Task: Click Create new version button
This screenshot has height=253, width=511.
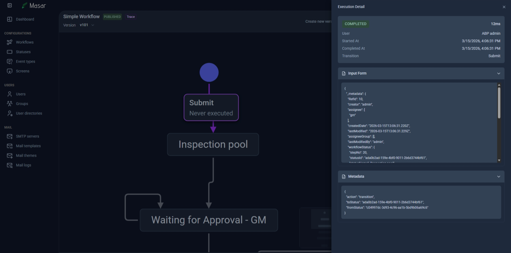Action: (318, 21)
